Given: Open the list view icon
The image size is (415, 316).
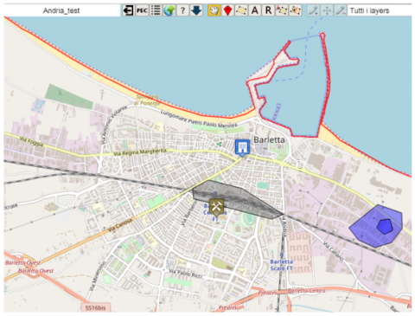Looking at the screenshot, I should point(156,10).
